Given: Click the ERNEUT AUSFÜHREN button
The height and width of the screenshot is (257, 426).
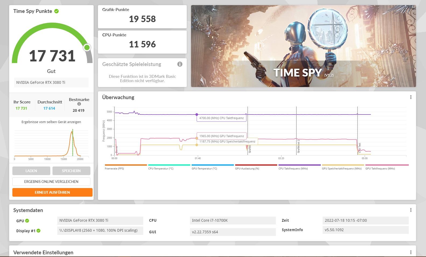Looking at the screenshot, I should [x=52, y=192].
